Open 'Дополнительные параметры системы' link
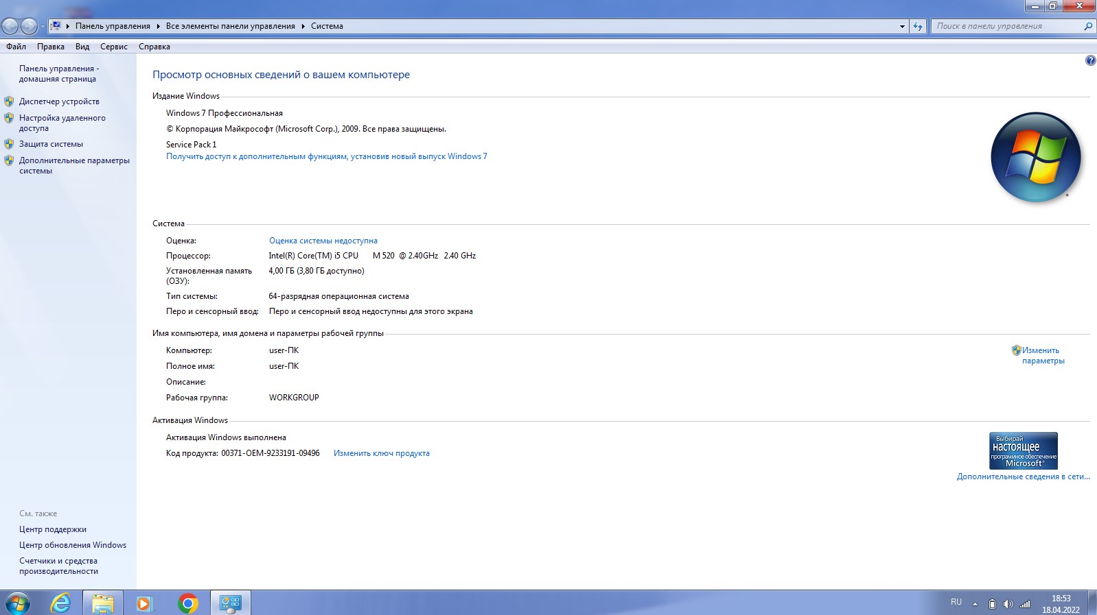Image resolution: width=1097 pixels, height=615 pixels. tap(74, 165)
